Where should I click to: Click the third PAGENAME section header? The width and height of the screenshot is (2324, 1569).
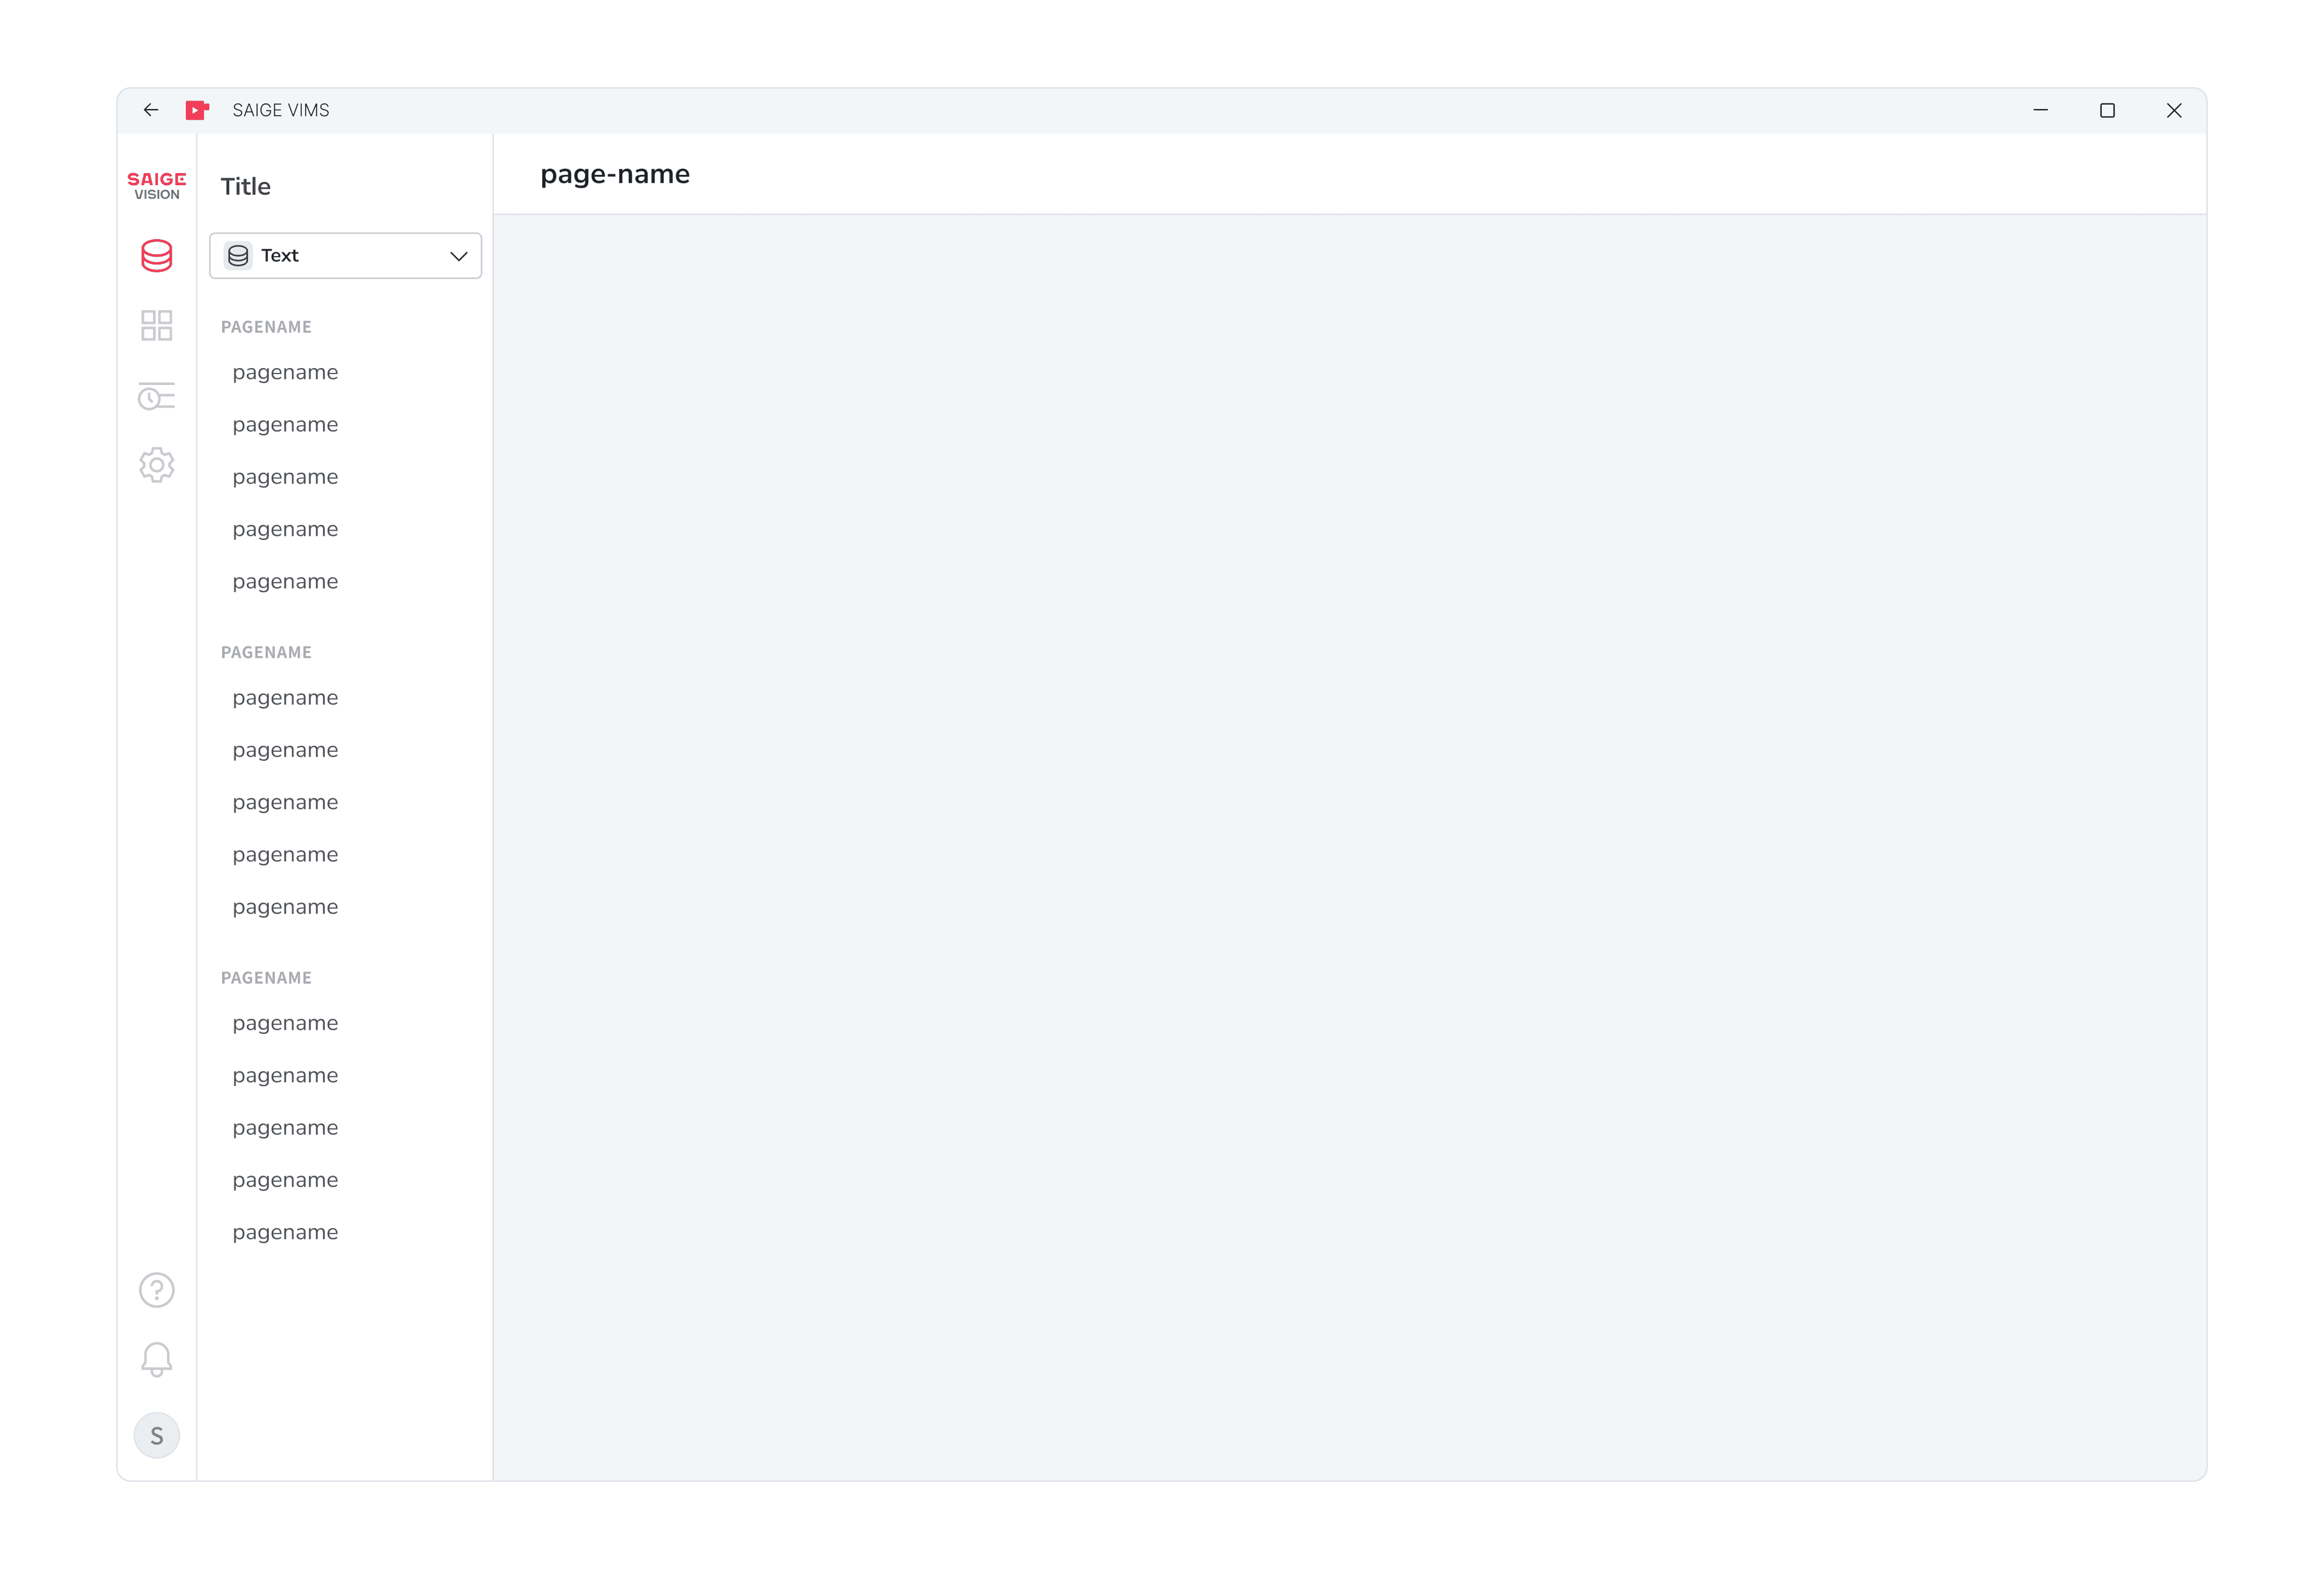click(x=266, y=978)
